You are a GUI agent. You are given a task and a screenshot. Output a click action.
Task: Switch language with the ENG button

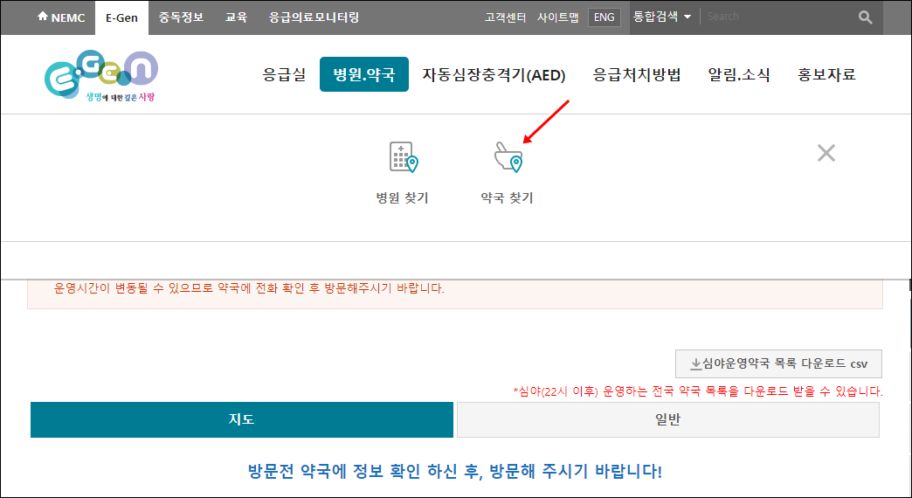pyautogui.click(x=605, y=17)
